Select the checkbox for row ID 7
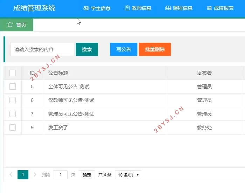 13,114
